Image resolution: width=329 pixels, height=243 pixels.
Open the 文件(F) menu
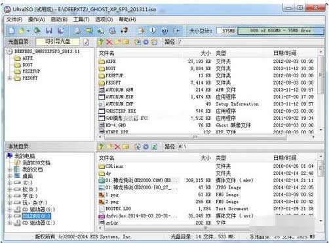14,20
